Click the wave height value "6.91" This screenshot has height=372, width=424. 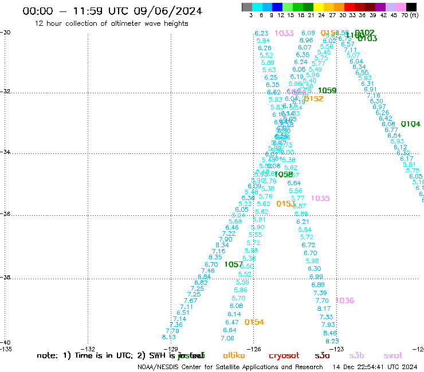[x=371, y=89]
